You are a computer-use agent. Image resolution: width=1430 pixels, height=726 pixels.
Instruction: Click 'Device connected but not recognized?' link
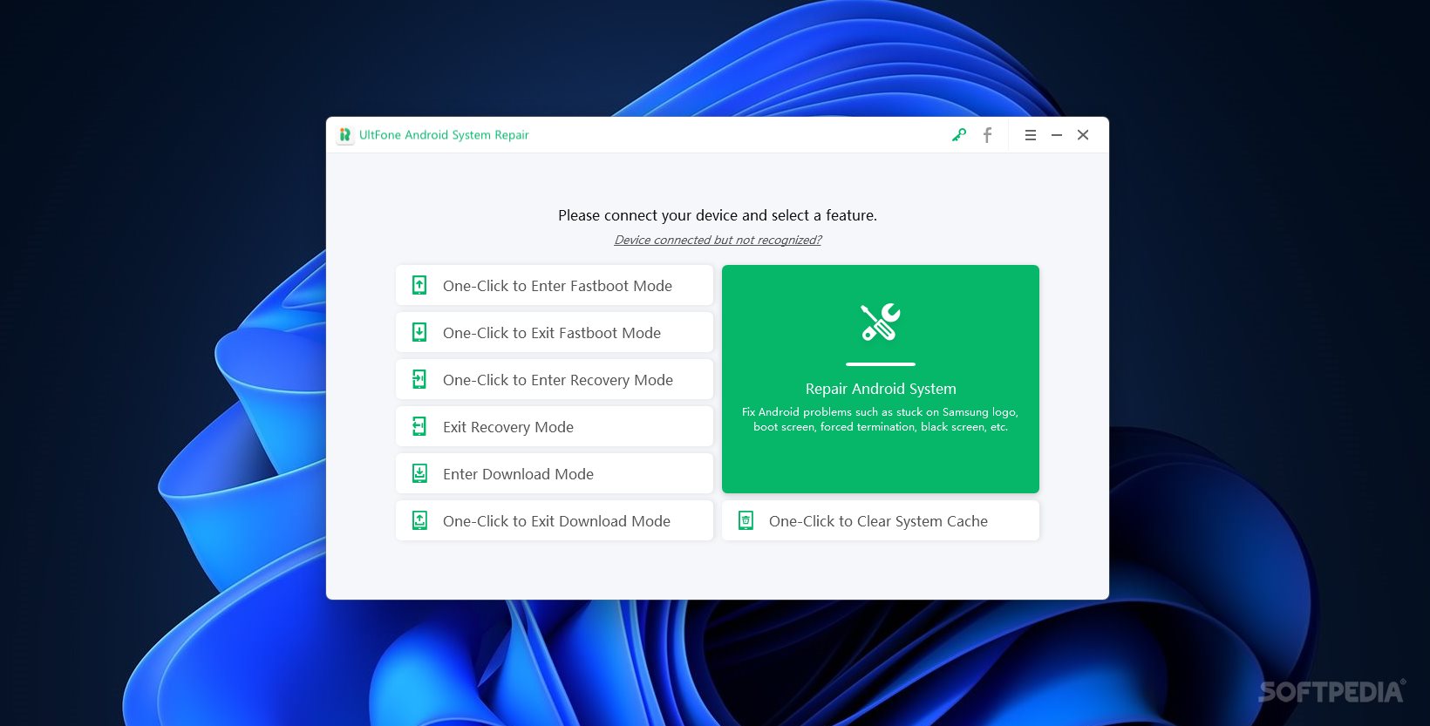(x=718, y=240)
